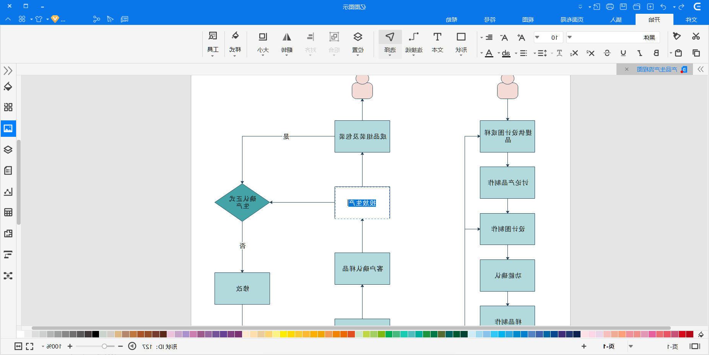Image resolution: width=709 pixels, height=355 pixels.
Task: Open the 文件 menu
Action: (x=691, y=19)
